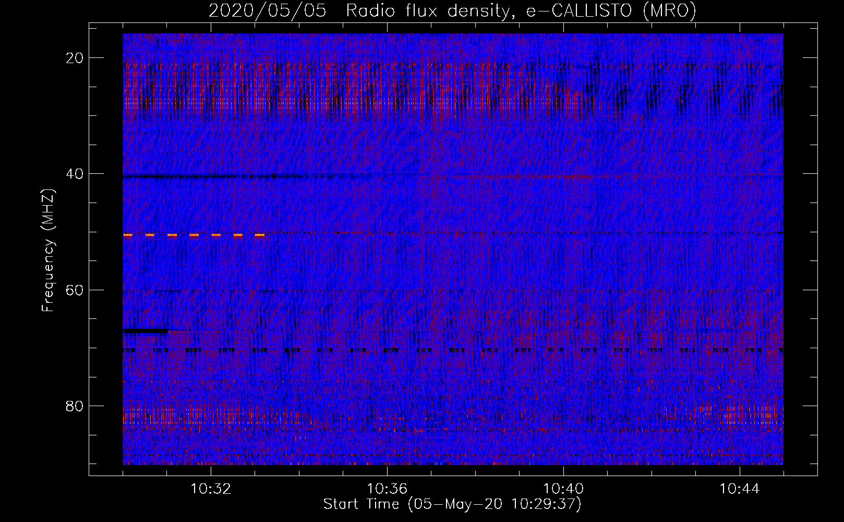This screenshot has height=522, width=844.
Task: Click the 80 MHz frequency tick label
Action: pos(75,406)
